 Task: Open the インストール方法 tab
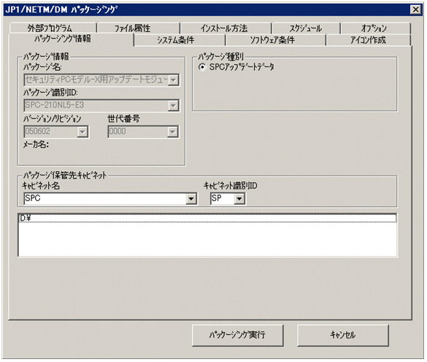point(226,28)
